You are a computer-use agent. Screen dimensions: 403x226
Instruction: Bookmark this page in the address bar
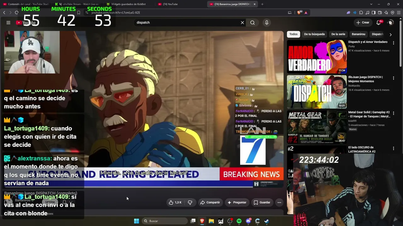click(x=79, y=13)
